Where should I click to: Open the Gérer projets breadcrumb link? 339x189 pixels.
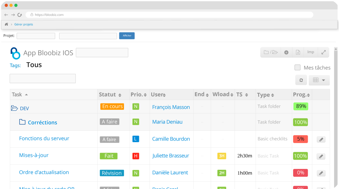pyautogui.click(x=24, y=24)
